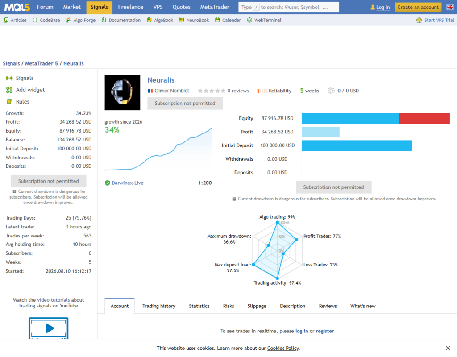Click the Reliability bars icon
The height and width of the screenshot is (357, 457).
[x=262, y=91]
